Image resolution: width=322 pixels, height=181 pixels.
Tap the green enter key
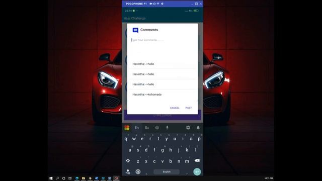pyautogui.click(x=197, y=172)
